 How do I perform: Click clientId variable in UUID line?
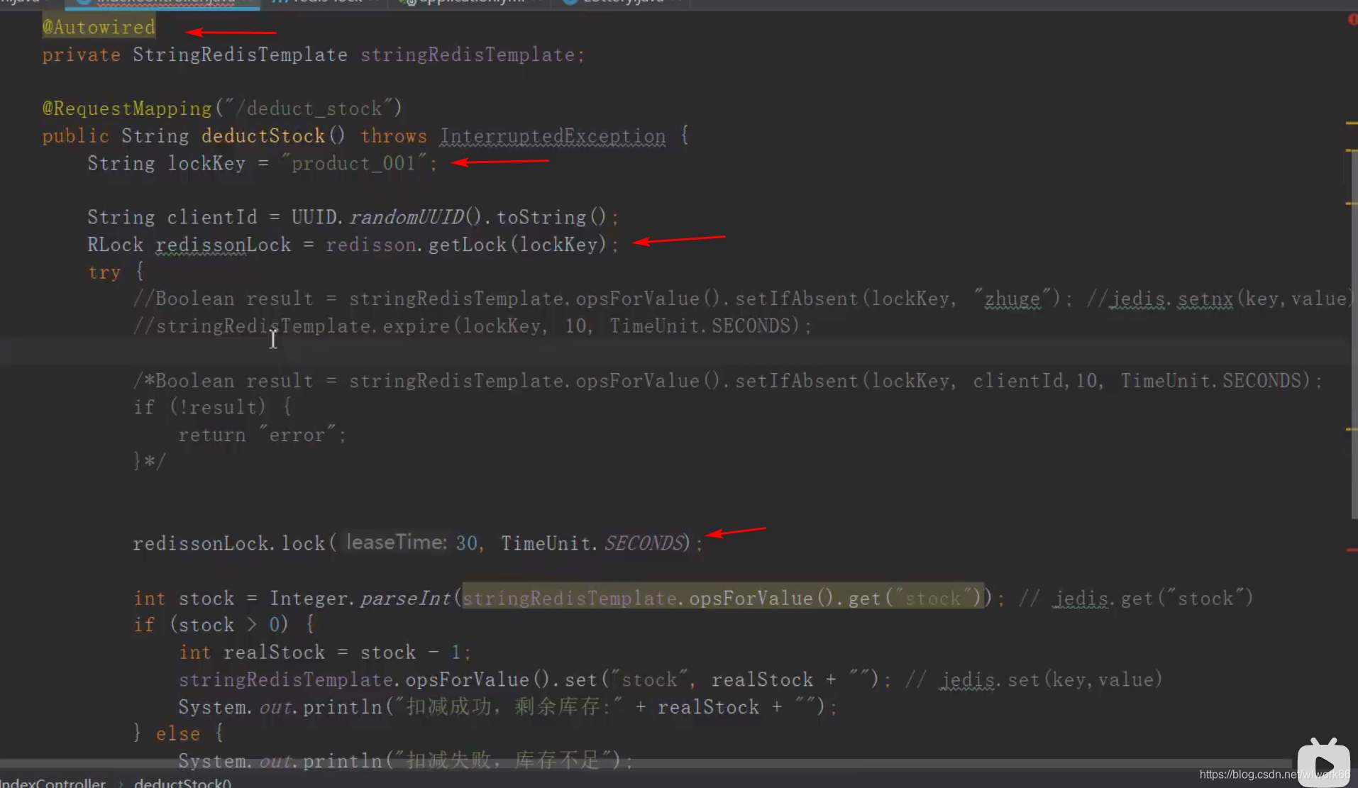coord(212,216)
